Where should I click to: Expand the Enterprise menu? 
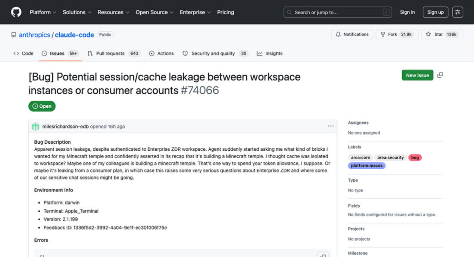point(195,12)
